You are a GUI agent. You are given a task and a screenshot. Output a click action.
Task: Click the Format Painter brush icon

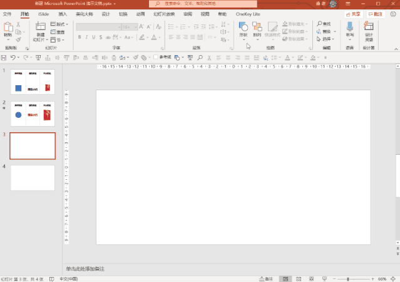click(19, 39)
